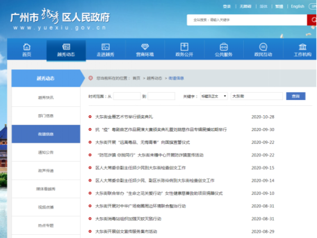Click the 走进越秀 picture icon
Image resolution: width=317 pixels, height=238 pixels.
[105, 47]
